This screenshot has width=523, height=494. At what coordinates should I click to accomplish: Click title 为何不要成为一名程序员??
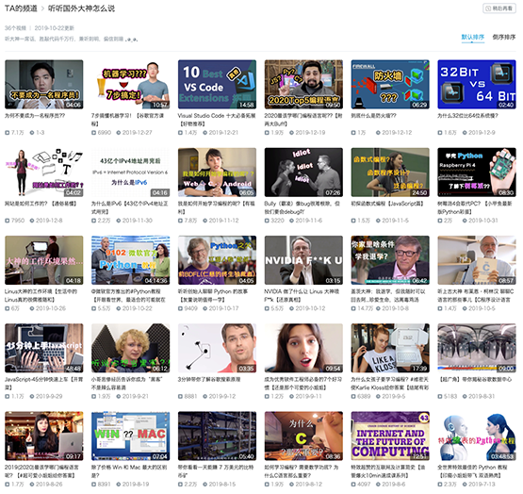tap(35, 116)
